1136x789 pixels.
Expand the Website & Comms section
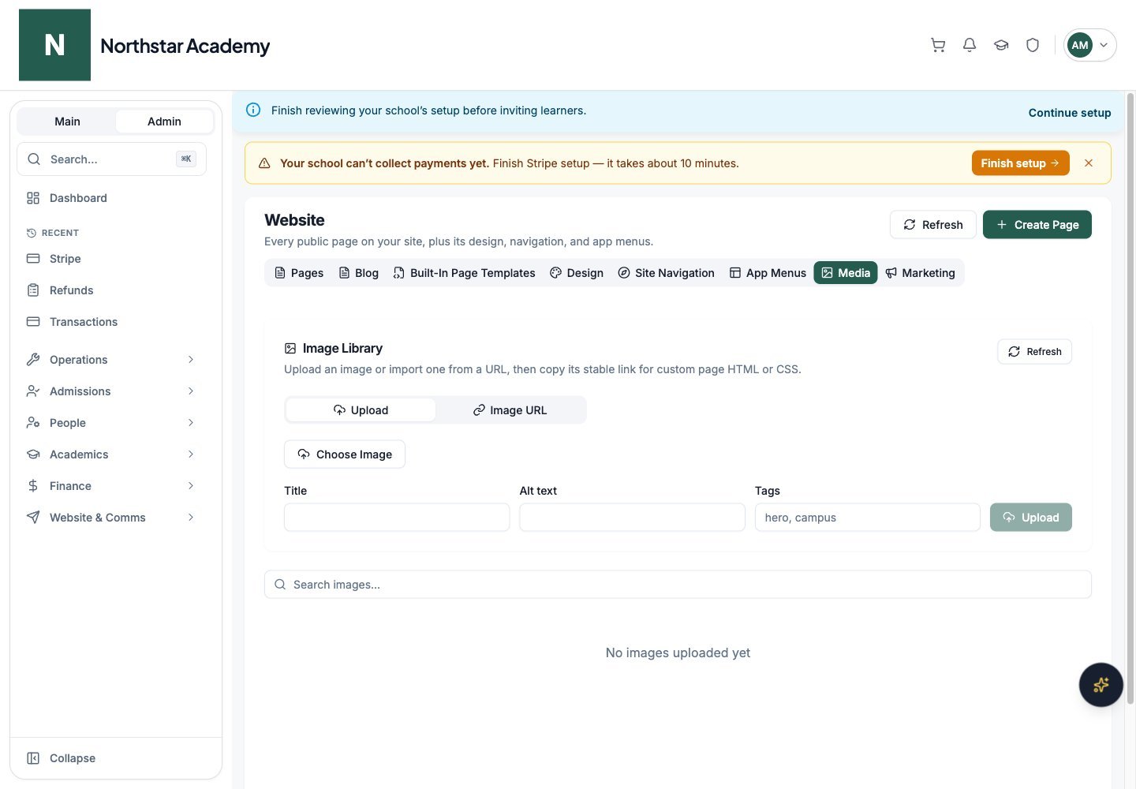[x=110, y=518]
